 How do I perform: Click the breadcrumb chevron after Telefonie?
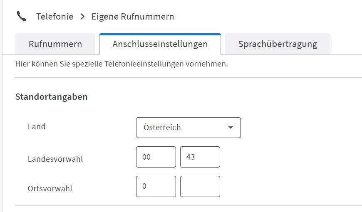(x=82, y=17)
